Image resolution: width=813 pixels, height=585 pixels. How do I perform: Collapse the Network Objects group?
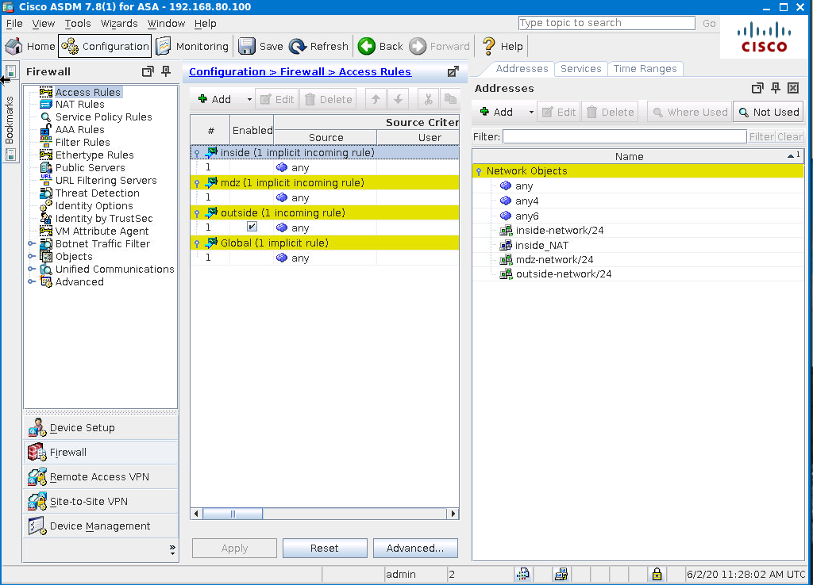click(x=479, y=171)
